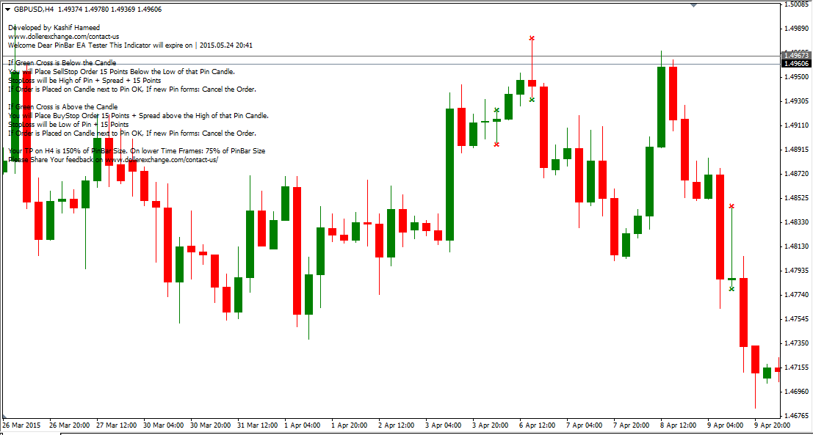The width and height of the screenshot is (813, 435).
Task: Select the green dash marker near the 8 Apr candle
Action: pyautogui.click(x=731, y=279)
